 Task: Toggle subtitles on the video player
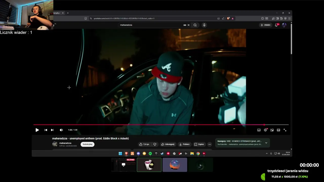pos(259,130)
